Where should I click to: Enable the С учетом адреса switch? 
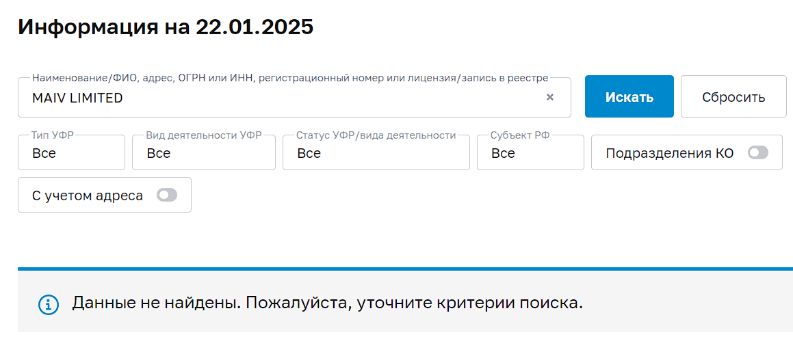pyautogui.click(x=167, y=195)
